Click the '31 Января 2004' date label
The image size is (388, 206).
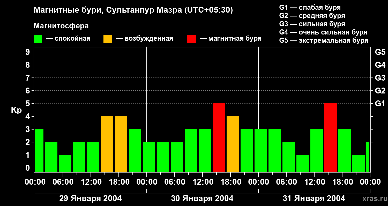coord(314,199)
